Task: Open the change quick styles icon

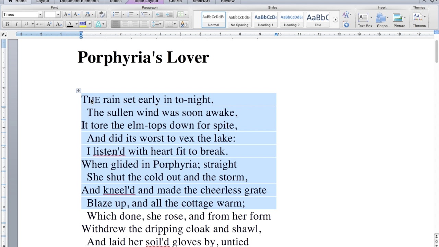Action: [346, 15]
